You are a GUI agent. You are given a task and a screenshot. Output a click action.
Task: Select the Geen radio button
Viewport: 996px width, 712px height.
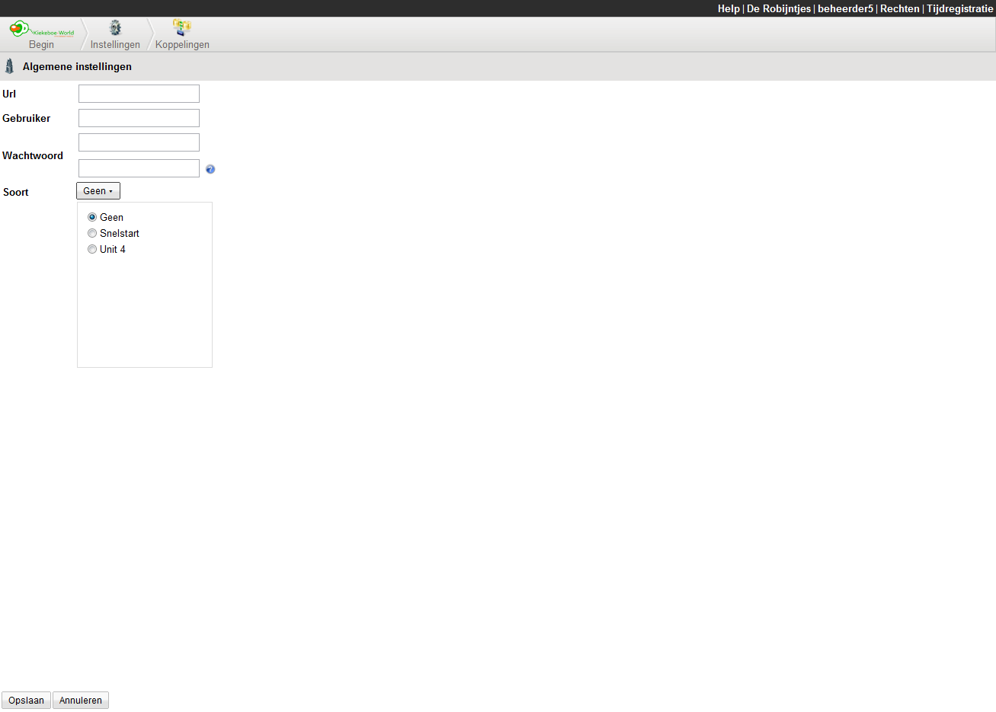[92, 217]
